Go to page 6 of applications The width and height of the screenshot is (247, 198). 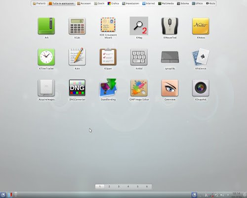tap(147, 187)
